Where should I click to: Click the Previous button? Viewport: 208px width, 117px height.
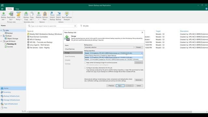click(111, 86)
